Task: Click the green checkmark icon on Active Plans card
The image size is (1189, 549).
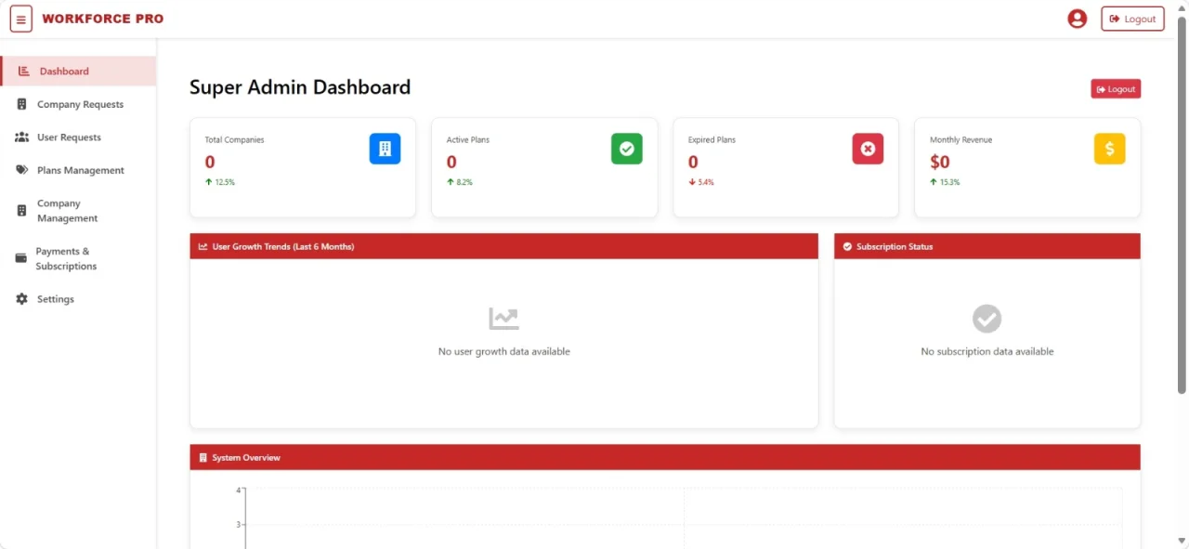Action: click(x=626, y=149)
